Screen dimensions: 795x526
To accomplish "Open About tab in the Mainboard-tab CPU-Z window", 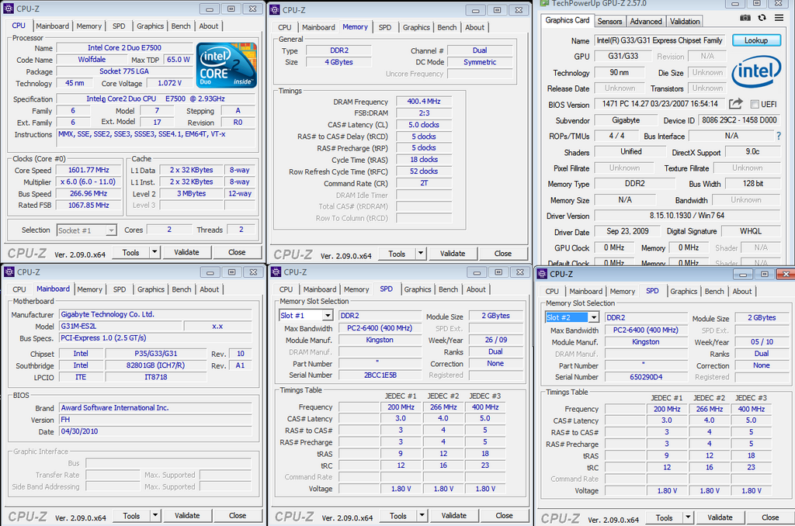I will [x=209, y=289].
